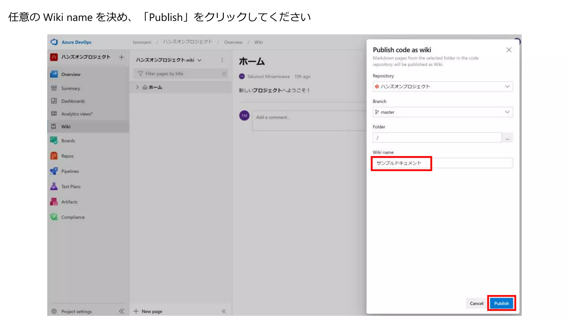The width and height of the screenshot is (569, 320).
Task: Open the Repository dropdown
Action: pyautogui.click(x=443, y=86)
